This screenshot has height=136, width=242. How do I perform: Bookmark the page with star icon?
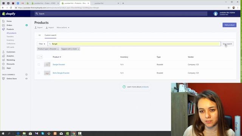[x=228, y=8]
